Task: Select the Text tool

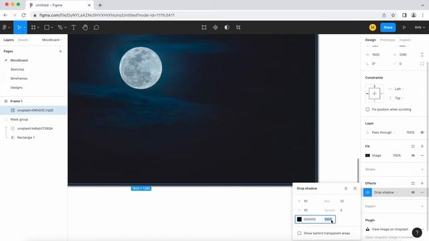Action: [x=74, y=27]
